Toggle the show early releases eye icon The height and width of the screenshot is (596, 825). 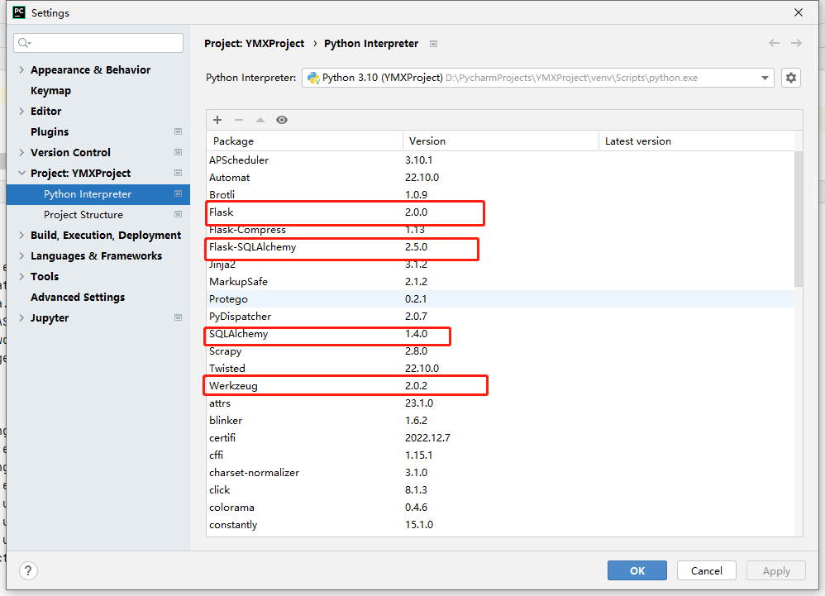(x=282, y=120)
